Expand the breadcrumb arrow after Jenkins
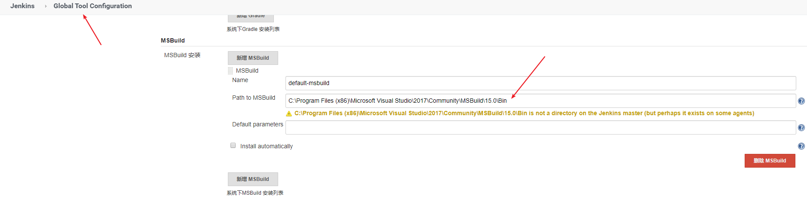807x199 pixels. click(46, 6)
